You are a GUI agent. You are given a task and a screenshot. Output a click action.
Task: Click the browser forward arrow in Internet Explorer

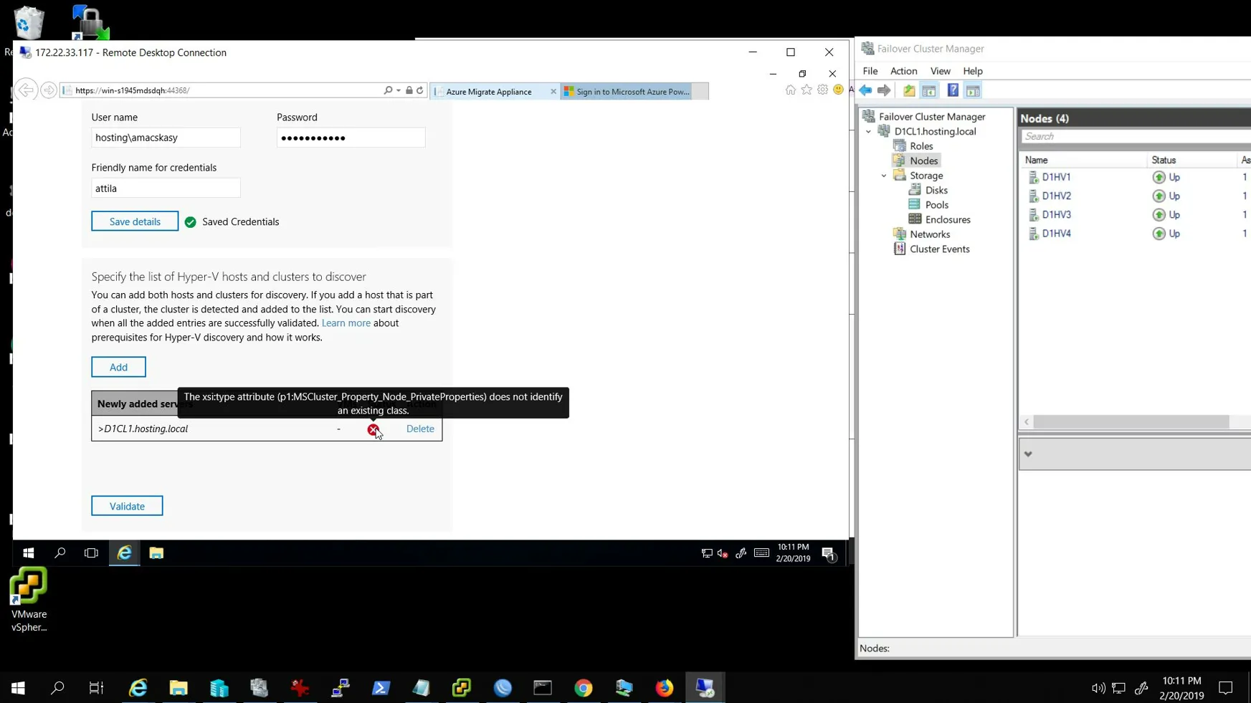click(49, 90)
